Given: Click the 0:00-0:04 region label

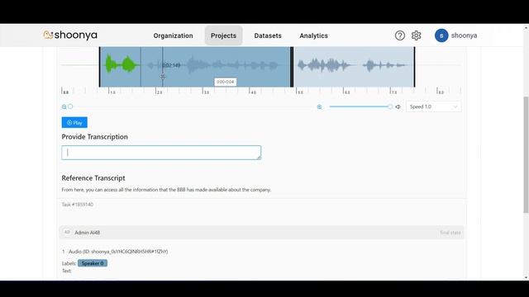Looking at the screenshot, I should tap(226, 82).
